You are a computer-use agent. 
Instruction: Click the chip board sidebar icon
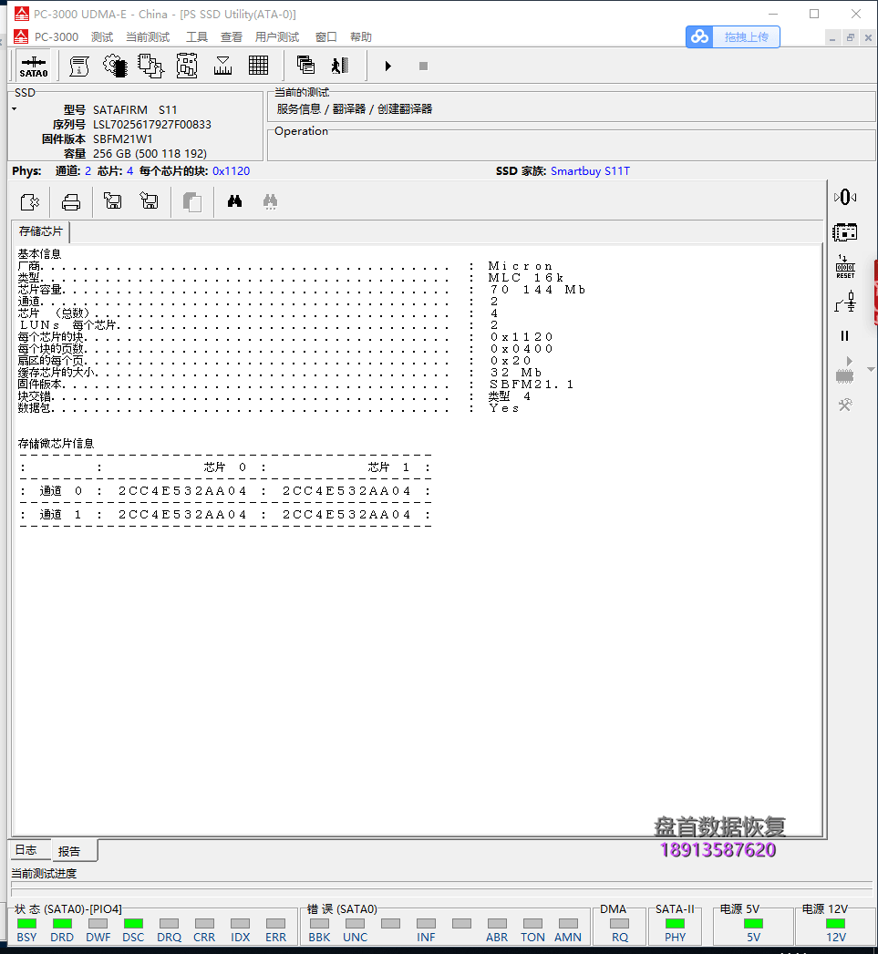pyautogui.click(x=844, y=232)
